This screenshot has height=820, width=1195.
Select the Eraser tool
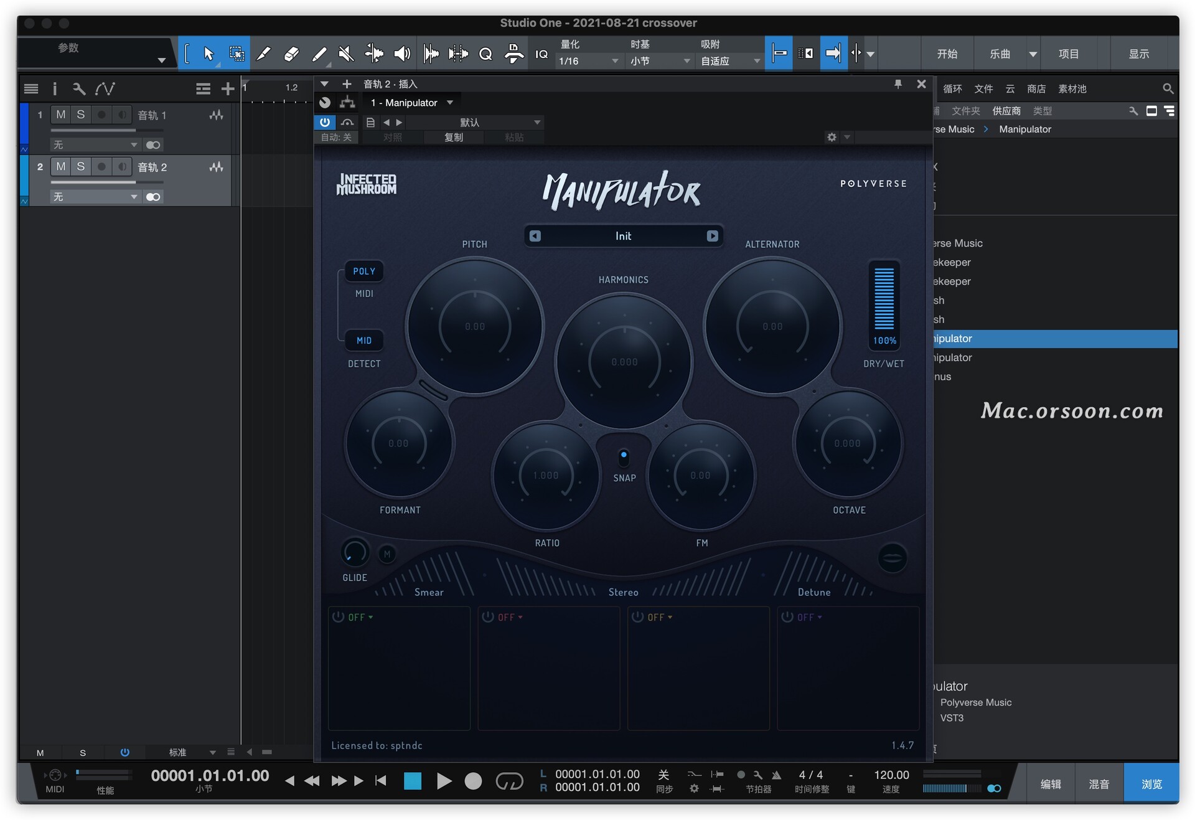291,54
